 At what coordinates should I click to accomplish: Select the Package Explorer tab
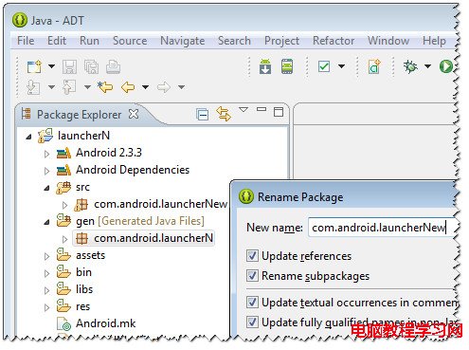click(79, 115)
